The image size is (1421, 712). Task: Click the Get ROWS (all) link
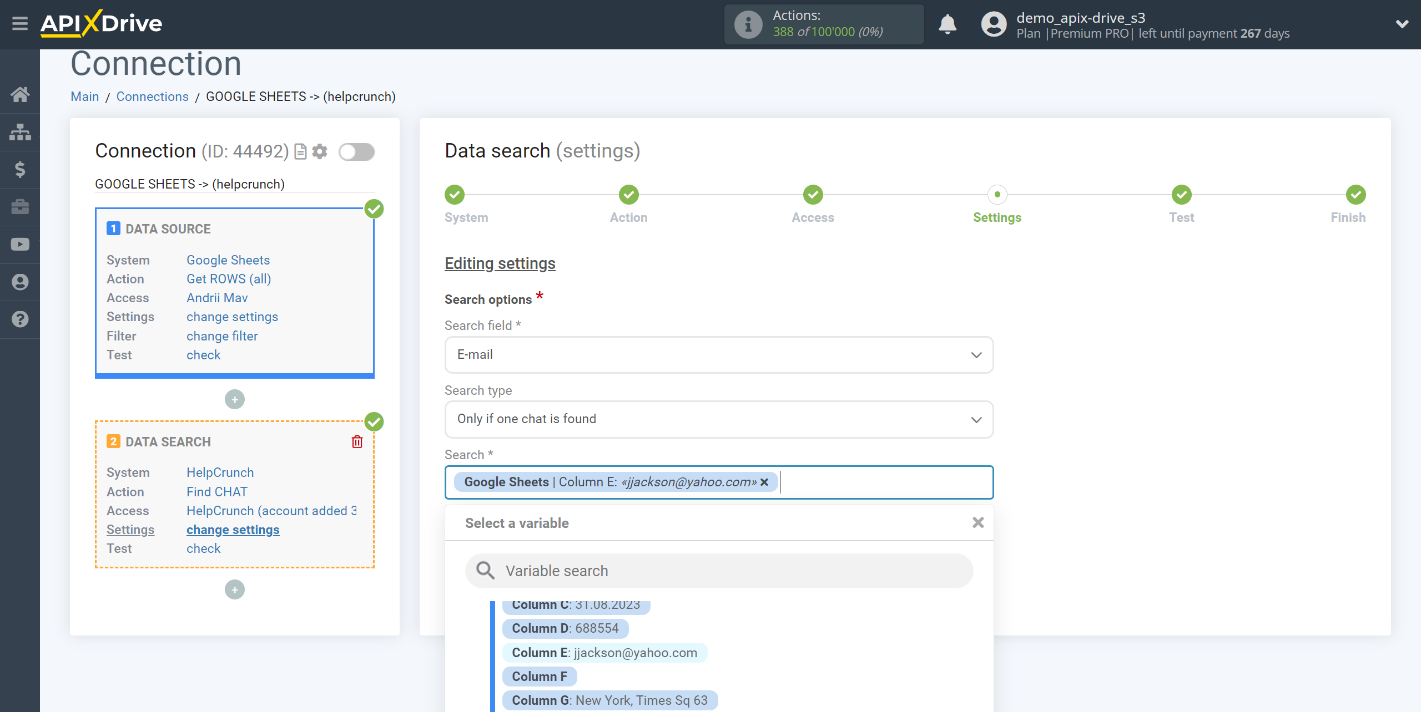point(229,279)
